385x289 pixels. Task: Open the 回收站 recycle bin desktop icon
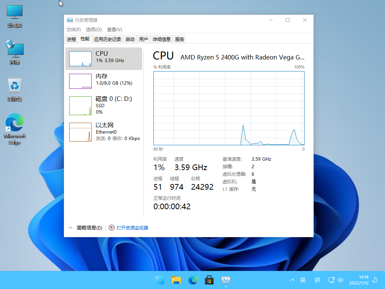(15, 90)
